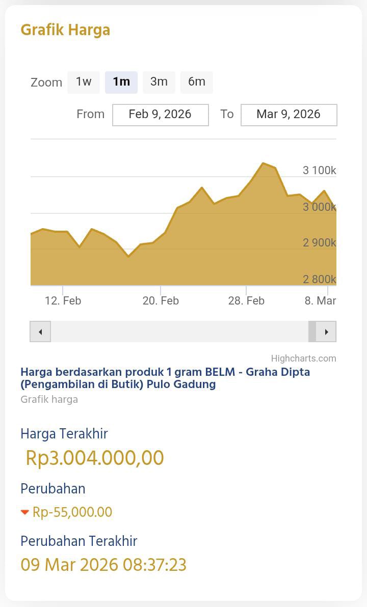This screenshot has height=607, width=367.
Task: Click the 20. Feb axis label
Action: tap(161, 300)
